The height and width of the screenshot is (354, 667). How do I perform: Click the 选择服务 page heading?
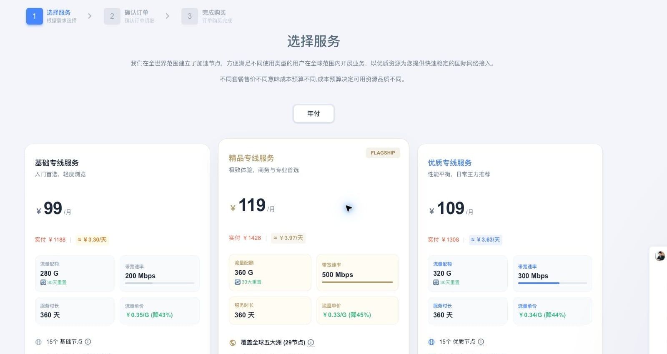point(313,41)
